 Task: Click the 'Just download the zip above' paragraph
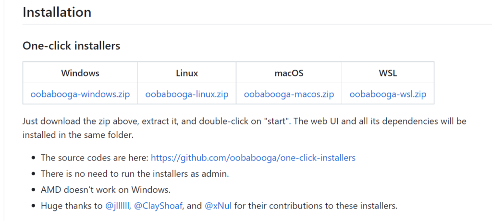coord(245,128)
